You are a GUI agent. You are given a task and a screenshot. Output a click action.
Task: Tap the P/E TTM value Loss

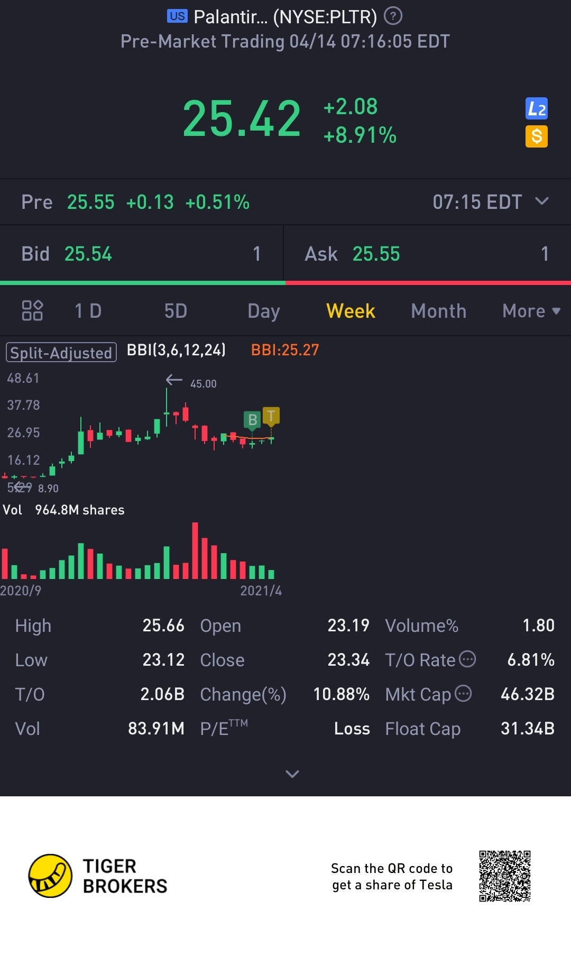(x=352, y=729)
